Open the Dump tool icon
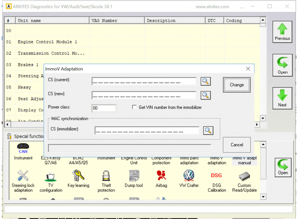This screenshot has height=219, width=298. [134, 176]
